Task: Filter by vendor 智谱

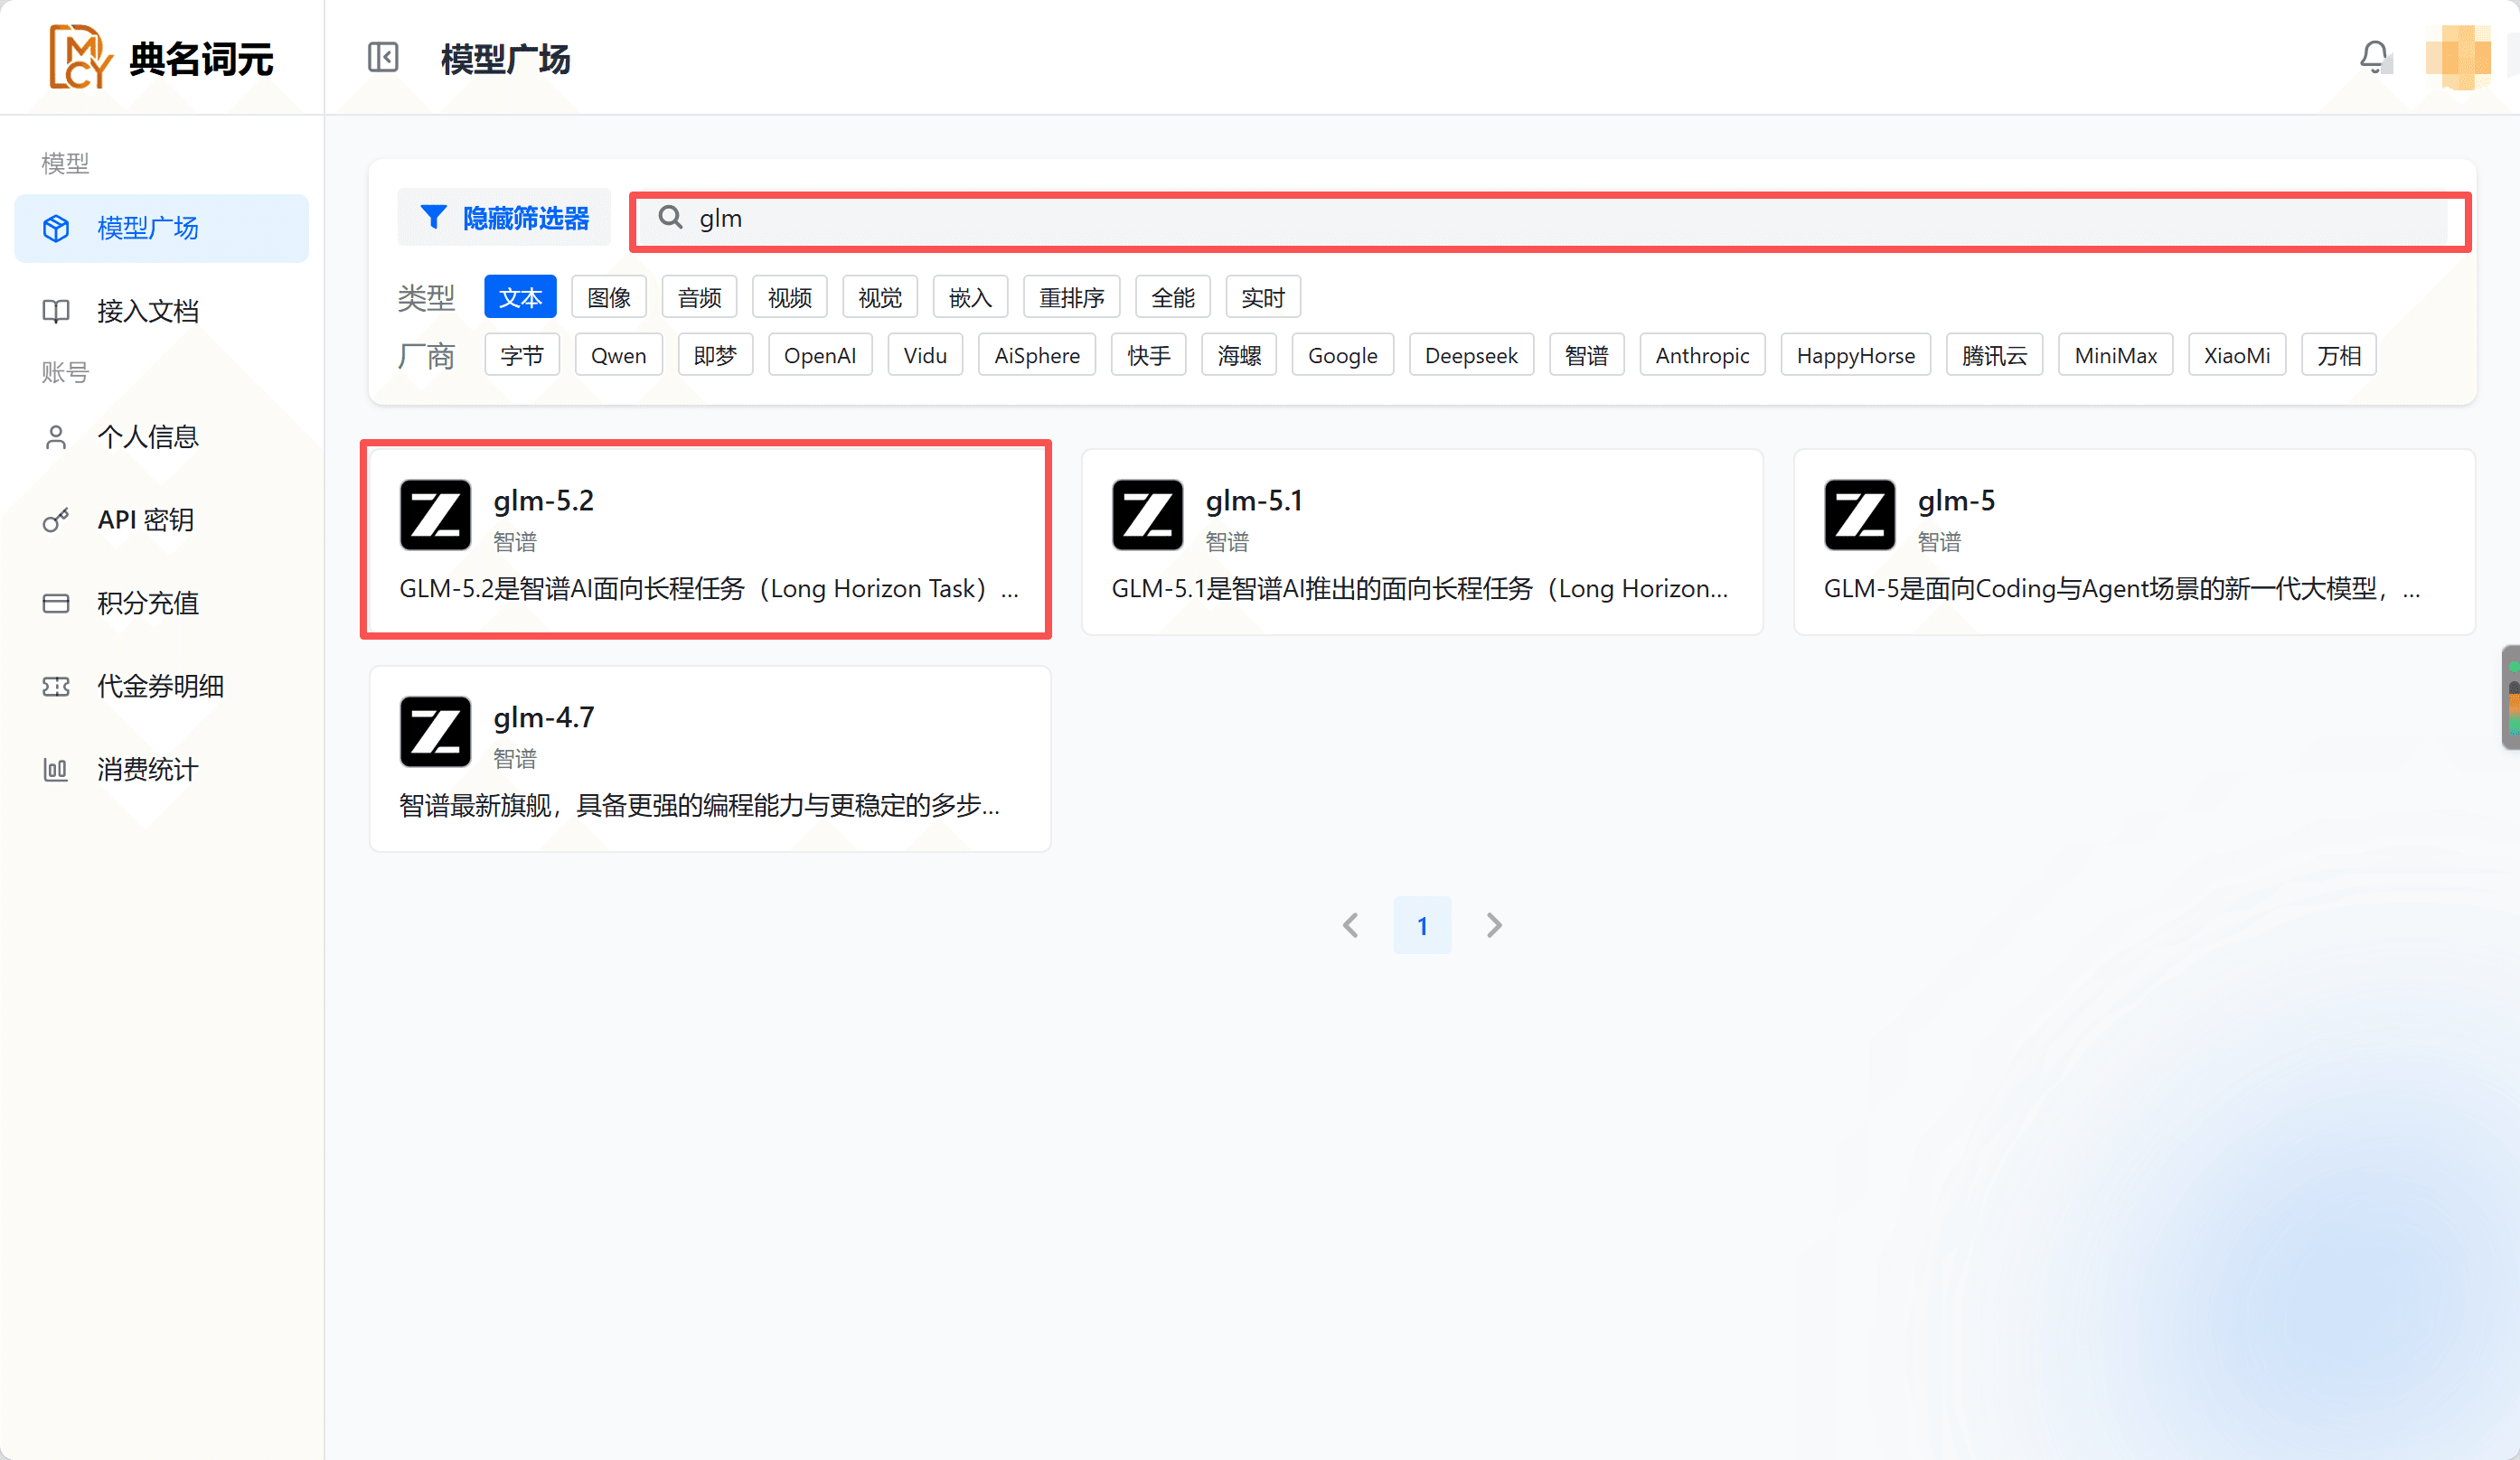Action: pyautogui.click(x=1586, y=356)
